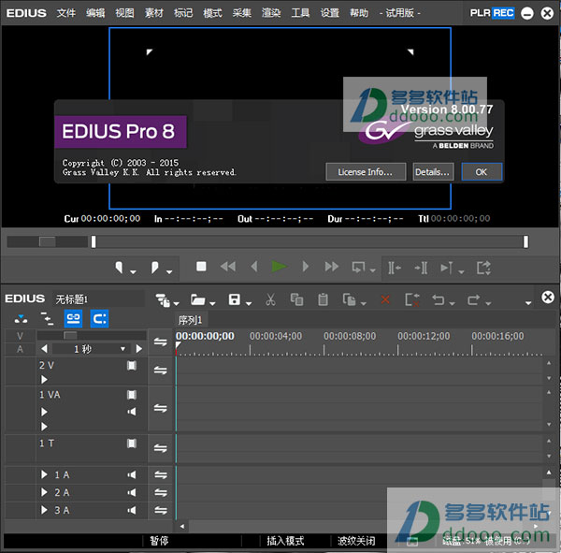The width and height of the screenshot is (561, 553).
Task: Expand audio track 1 A
Action: pos(44,474)
